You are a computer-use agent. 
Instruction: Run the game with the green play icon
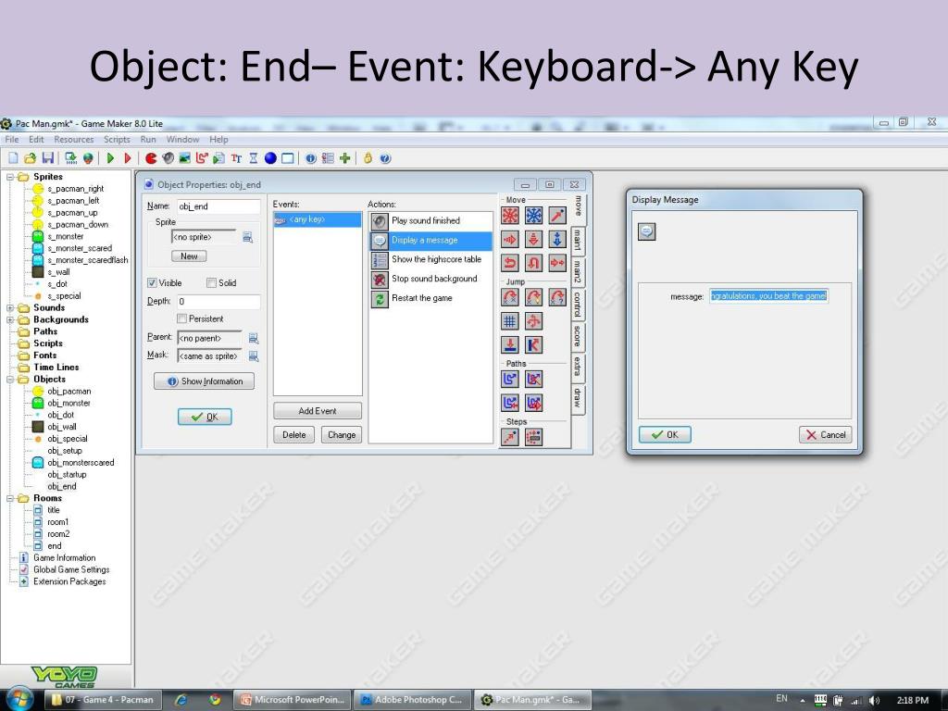tap(111, 158)
